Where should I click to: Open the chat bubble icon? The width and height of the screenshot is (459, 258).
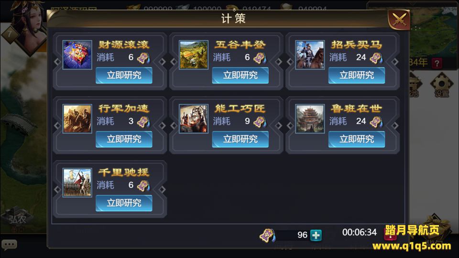tap(9, 245)
